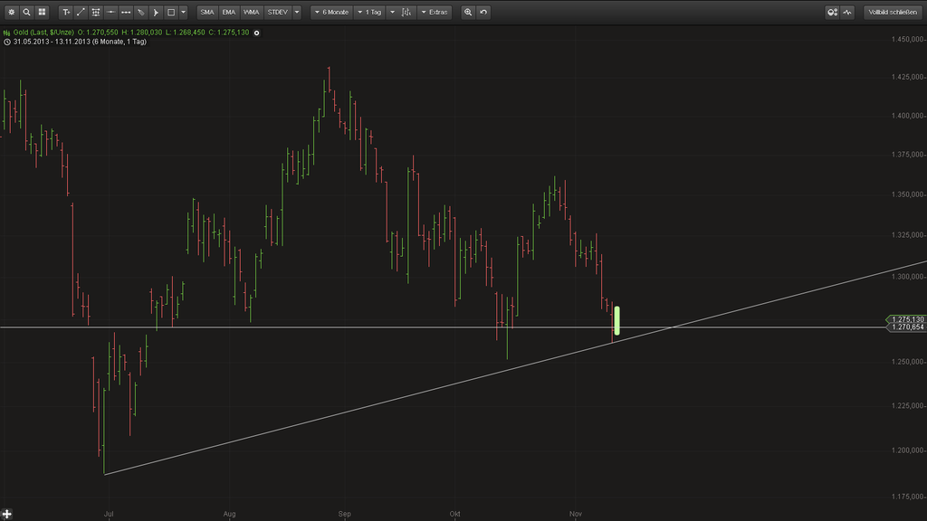Select the dotted line drawing tool
The height and width of the screenshot is (521, 927).
coord(126,12)
